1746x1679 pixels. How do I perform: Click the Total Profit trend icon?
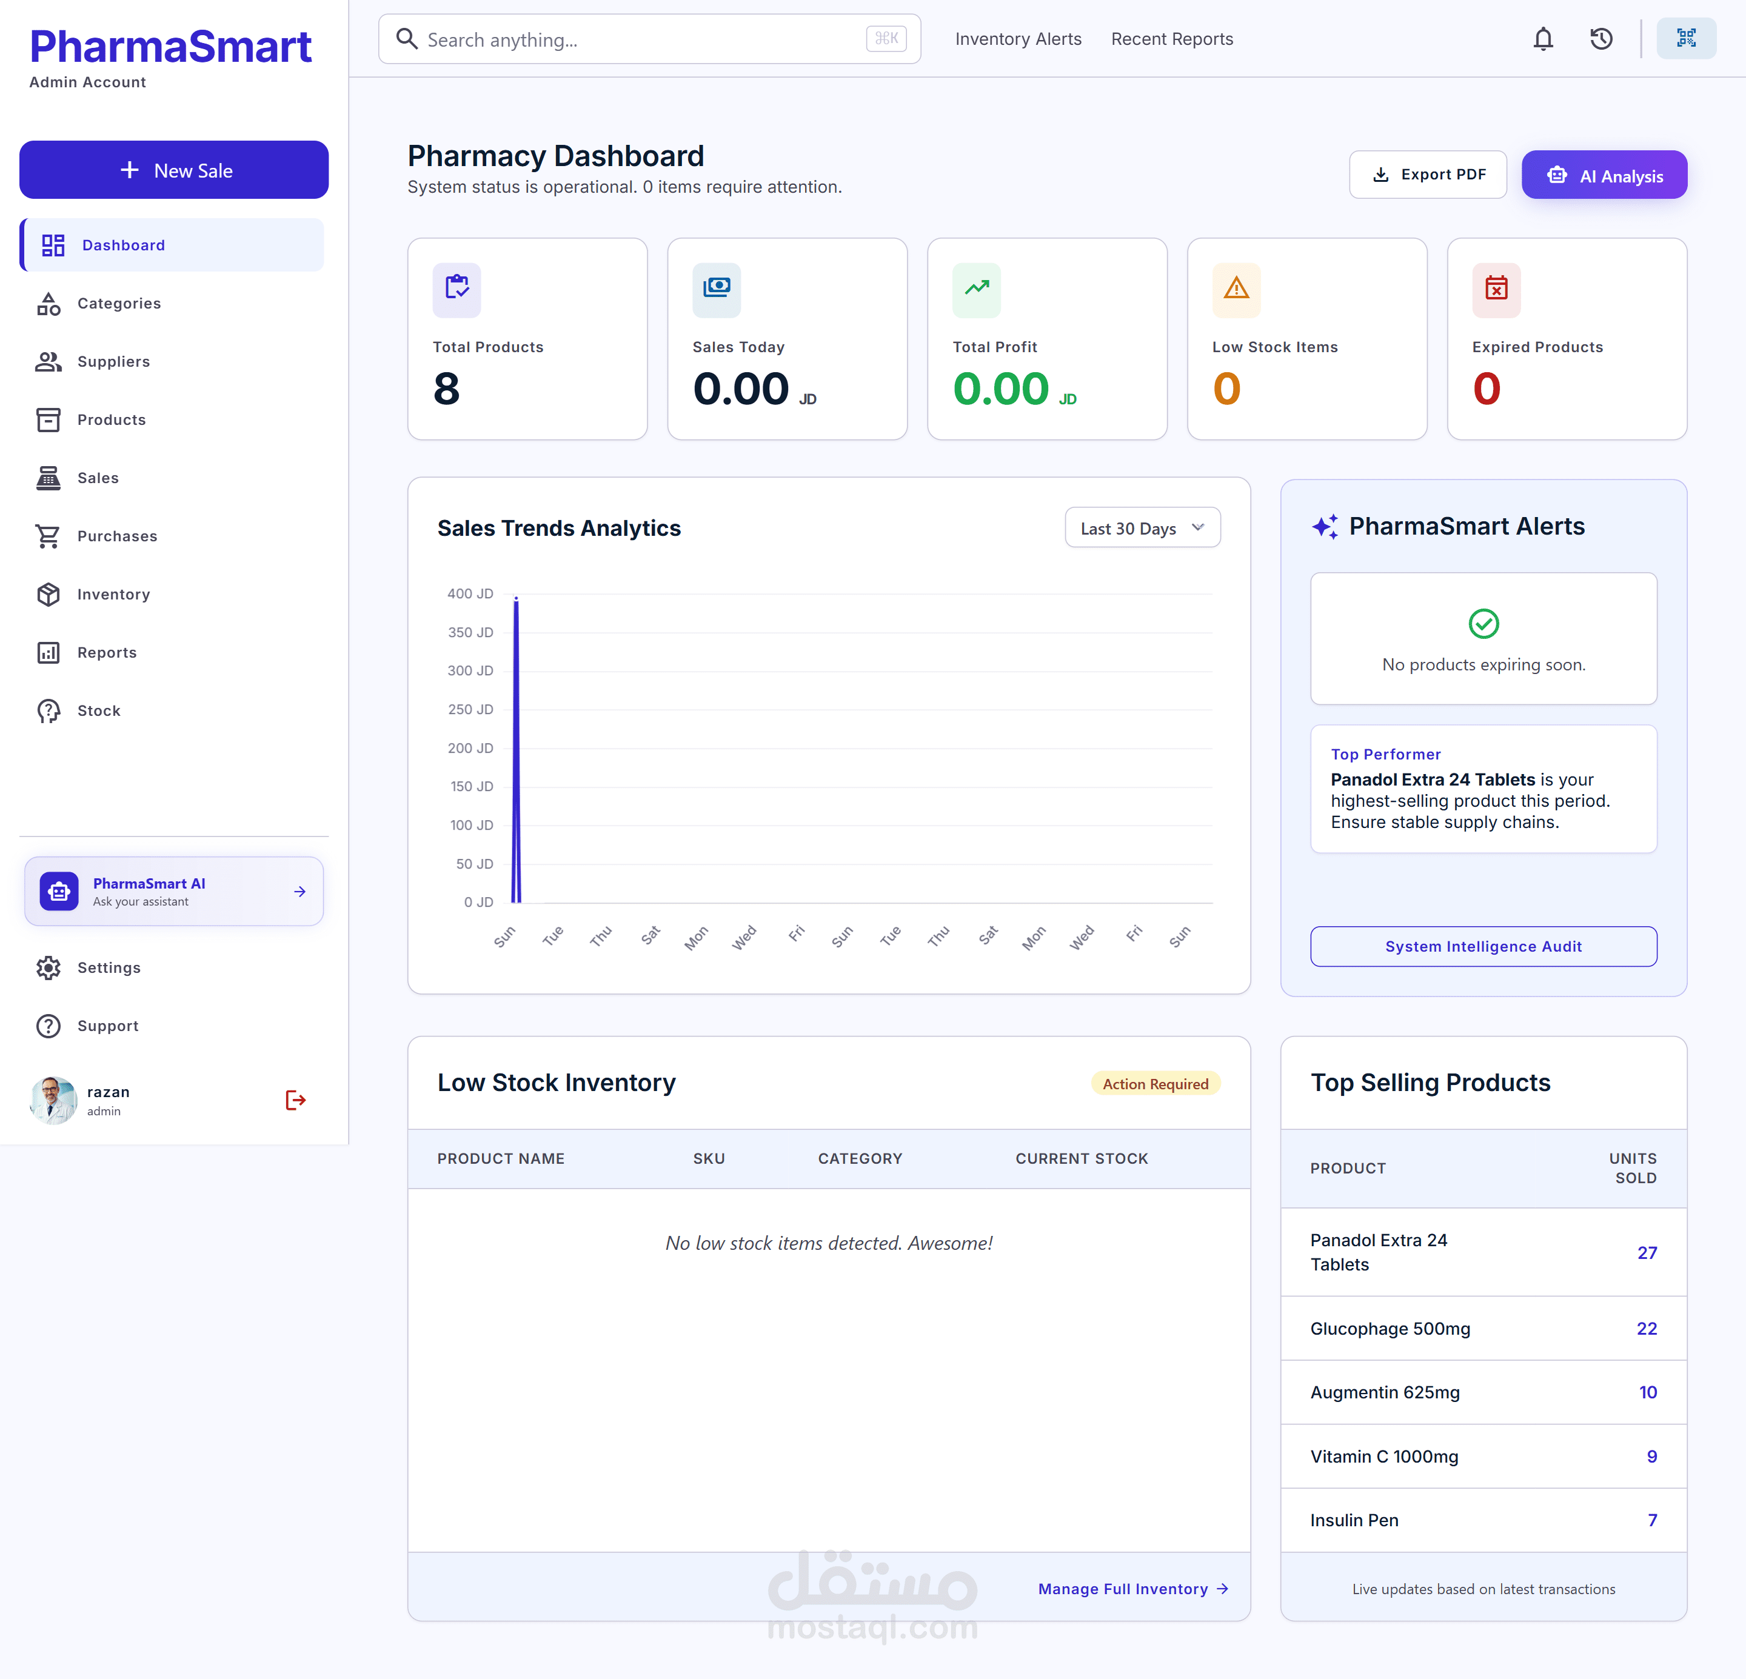976,290
